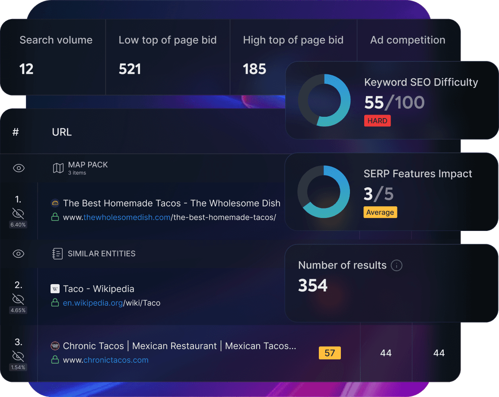499x397 pixels.
Task: Click the green lock icon for en.wikipedia.org
Action: (55, 303)
